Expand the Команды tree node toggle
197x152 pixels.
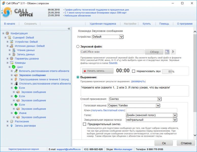7,63
